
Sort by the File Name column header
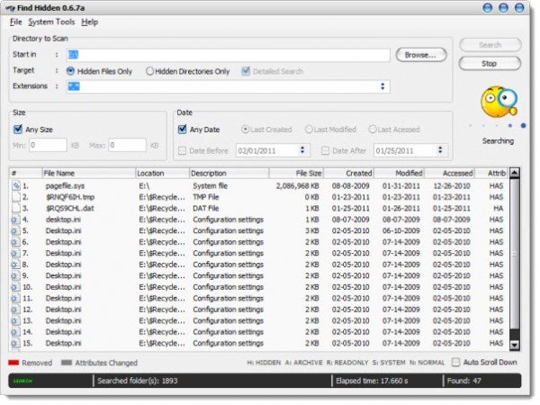click(89, 173)
